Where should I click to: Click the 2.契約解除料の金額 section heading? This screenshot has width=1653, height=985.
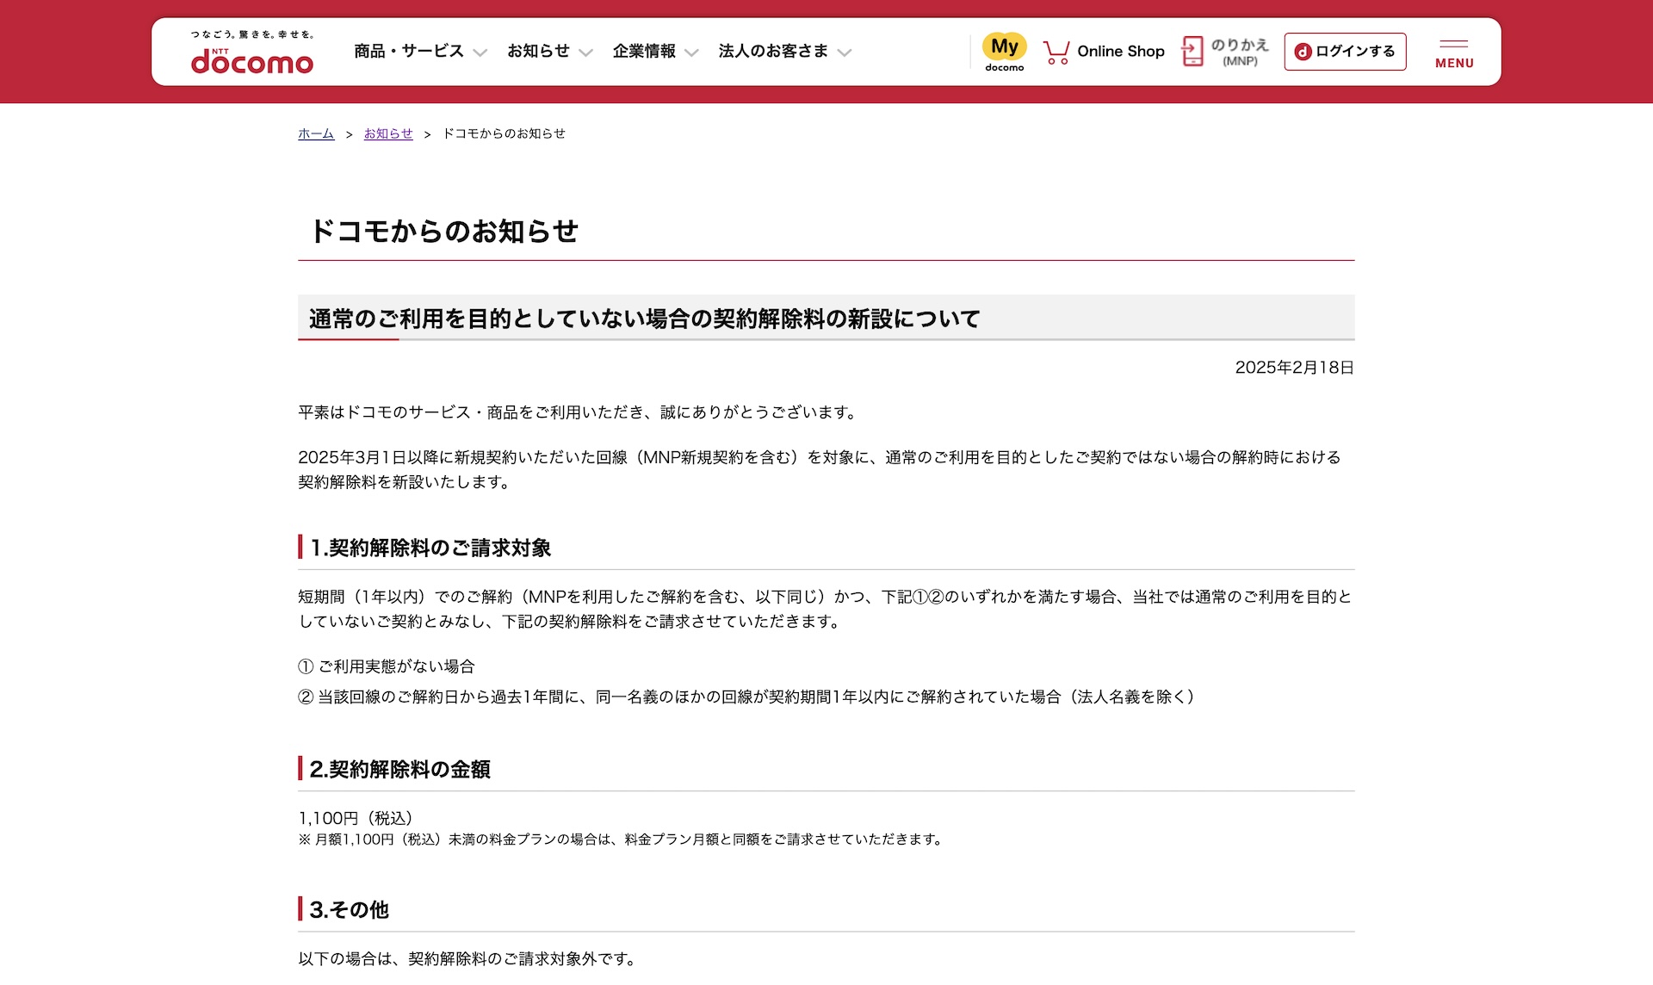400,769
